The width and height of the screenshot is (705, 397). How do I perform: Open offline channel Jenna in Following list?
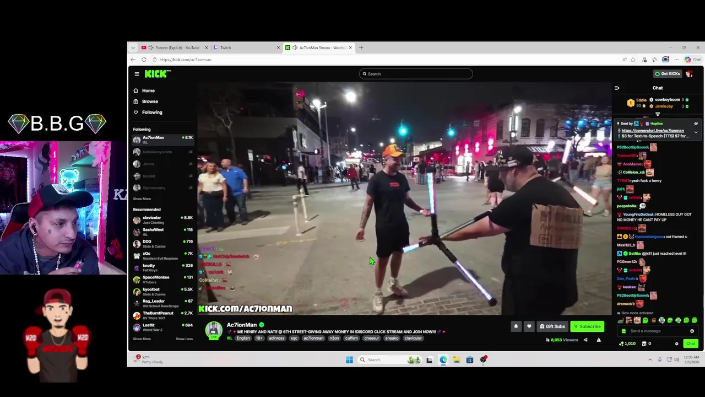163,164
